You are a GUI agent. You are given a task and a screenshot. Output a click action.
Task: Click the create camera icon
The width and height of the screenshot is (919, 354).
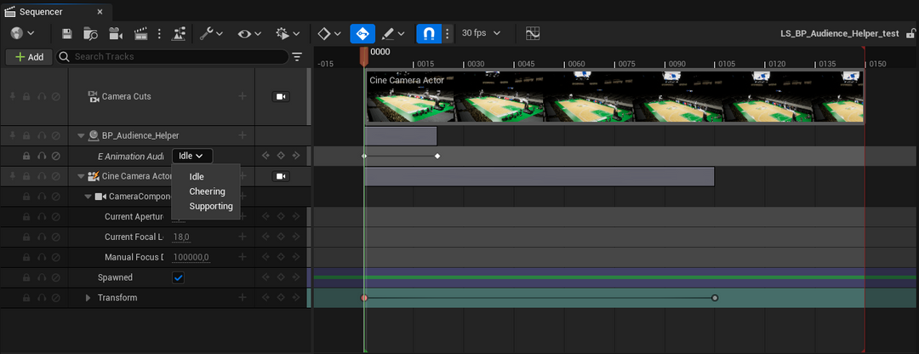(x=116, y=33)
